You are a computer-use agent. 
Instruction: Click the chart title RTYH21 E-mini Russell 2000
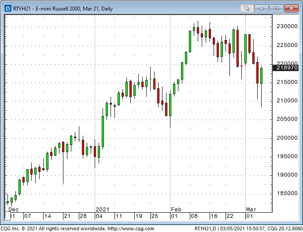tap(63, 9)
